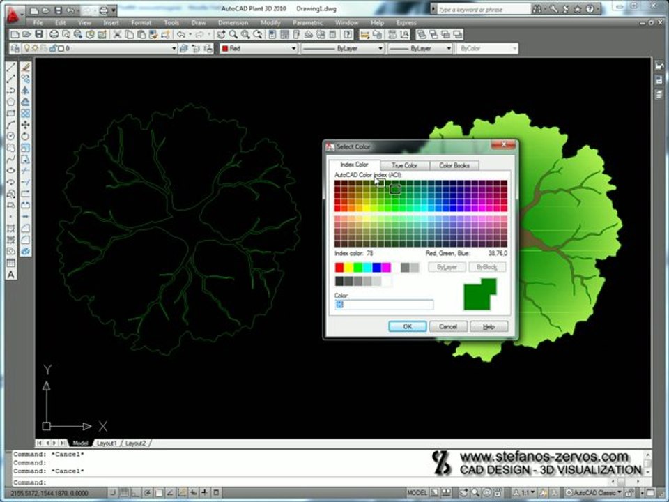Toggle the layer lock icon
Viewport: 669px width, 502px height.
[x=54, y=48]
